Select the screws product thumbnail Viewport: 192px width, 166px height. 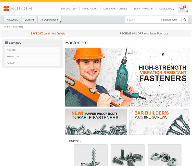point(91,155)
